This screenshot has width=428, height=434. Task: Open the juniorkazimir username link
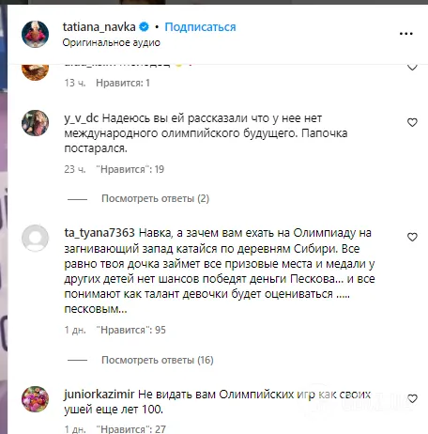(x=99, y=395)
